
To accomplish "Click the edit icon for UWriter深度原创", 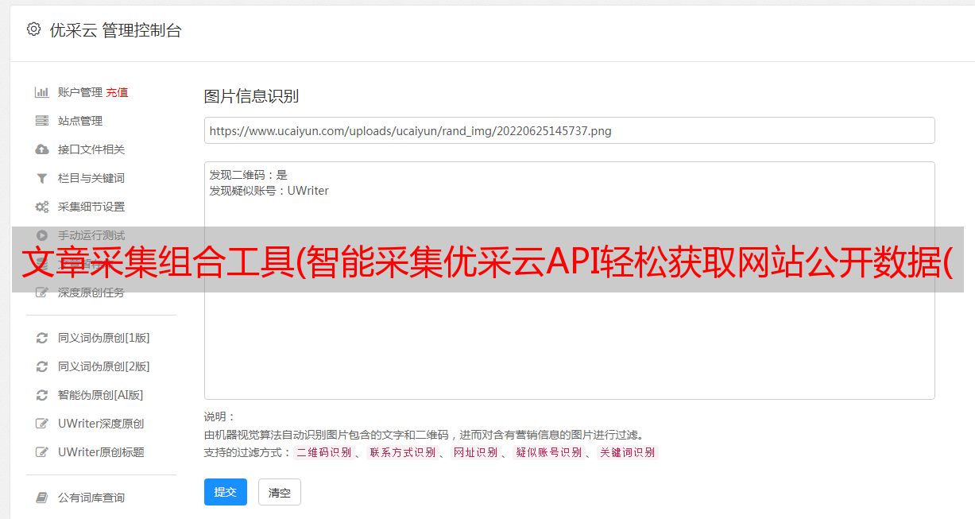I will point(42,424).
